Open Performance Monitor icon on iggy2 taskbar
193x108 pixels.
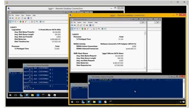[105, 102]
